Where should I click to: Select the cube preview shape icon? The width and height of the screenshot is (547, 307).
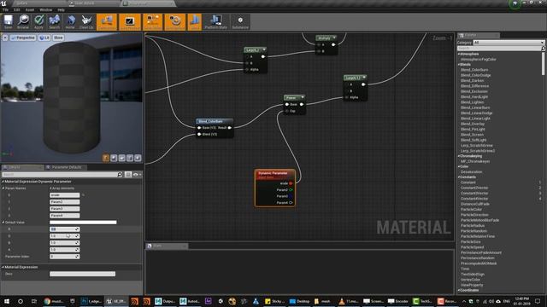click(130, 158)
